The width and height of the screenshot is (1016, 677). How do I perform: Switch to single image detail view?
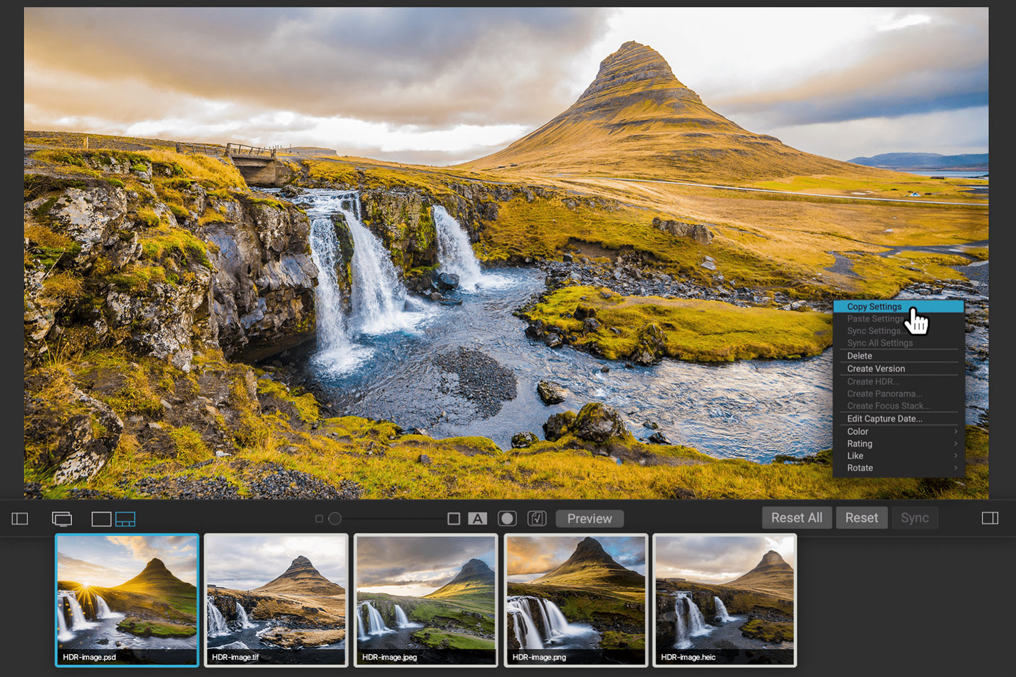coord(102,519)
